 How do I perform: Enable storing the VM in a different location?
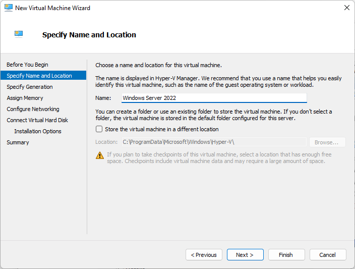[99, 129]
